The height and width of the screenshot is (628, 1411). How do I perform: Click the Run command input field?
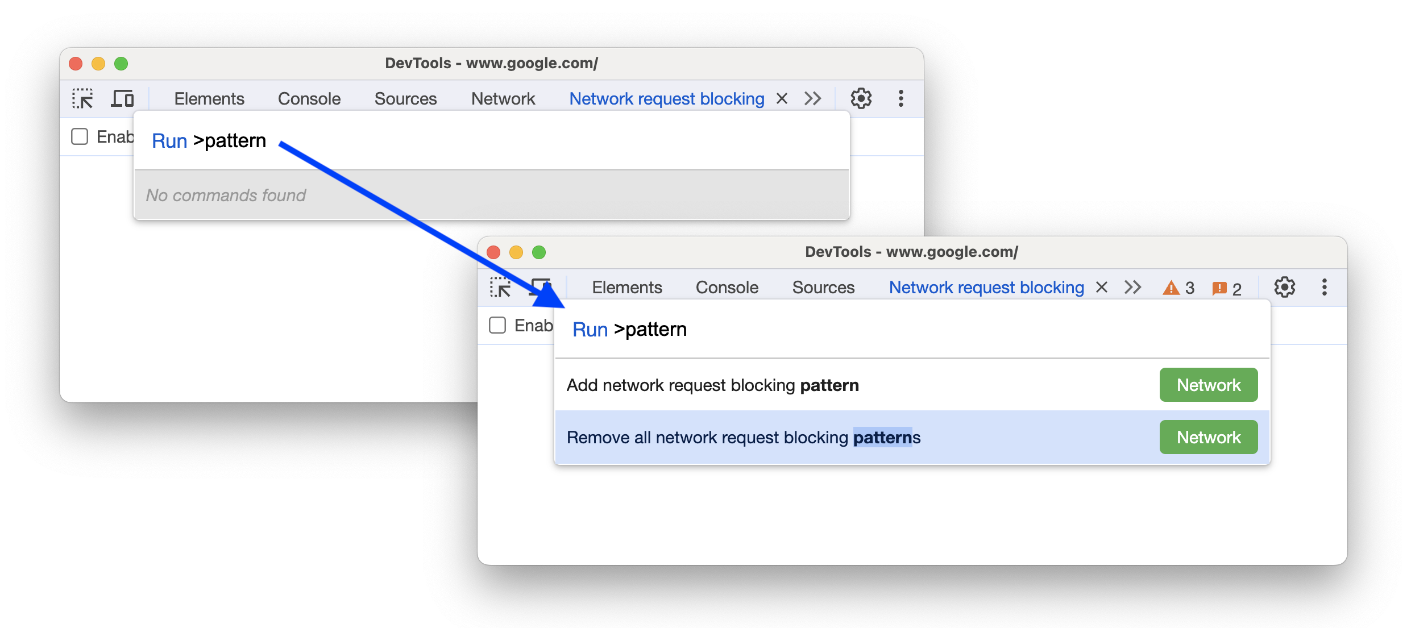pyautogui.click(x=899, y=329)
